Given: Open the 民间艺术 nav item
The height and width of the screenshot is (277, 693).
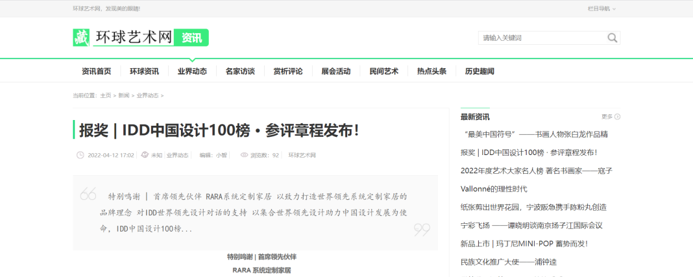Looking at the screenshot, I should [384, 71].
